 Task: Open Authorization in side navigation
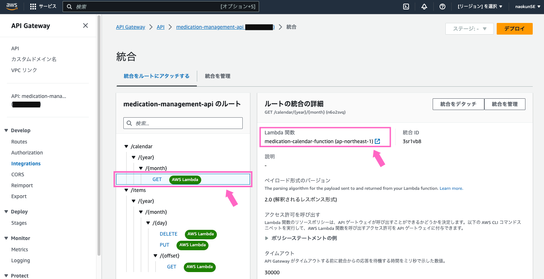pos(27,153)
